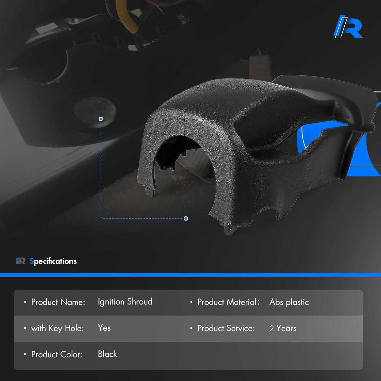The height and width of the screenshot is (381, 381).
Task: Click the Product Name label
Action: (58, 302)
